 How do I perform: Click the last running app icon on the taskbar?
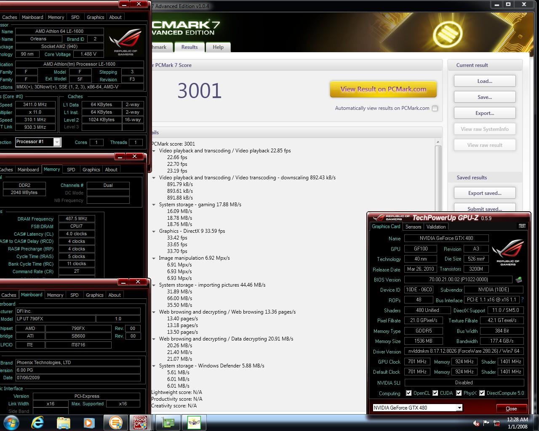pyautogui.click(x=194, y=422)
